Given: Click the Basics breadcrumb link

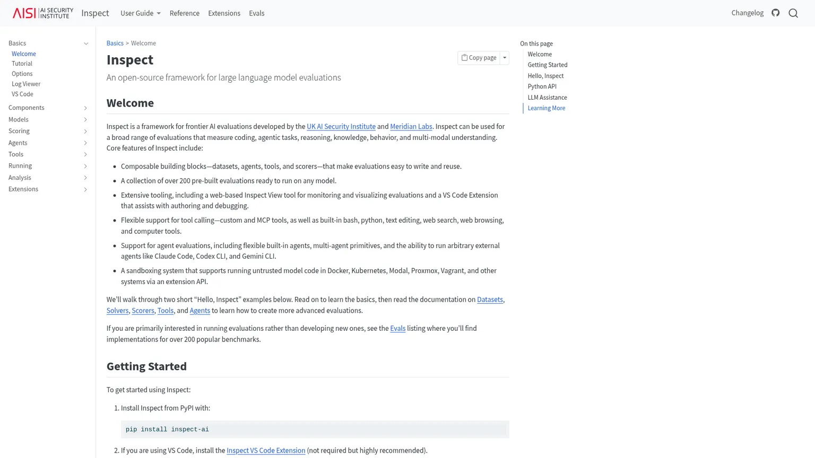Looking at the screenshot, I should pos(115,43).
